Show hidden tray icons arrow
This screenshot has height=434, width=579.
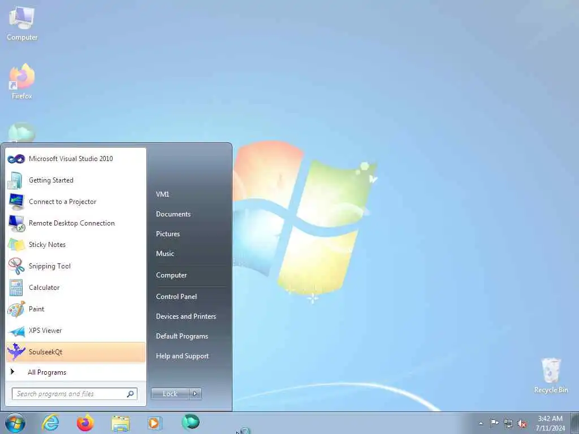pyautogui.click(x=481, y=423)
